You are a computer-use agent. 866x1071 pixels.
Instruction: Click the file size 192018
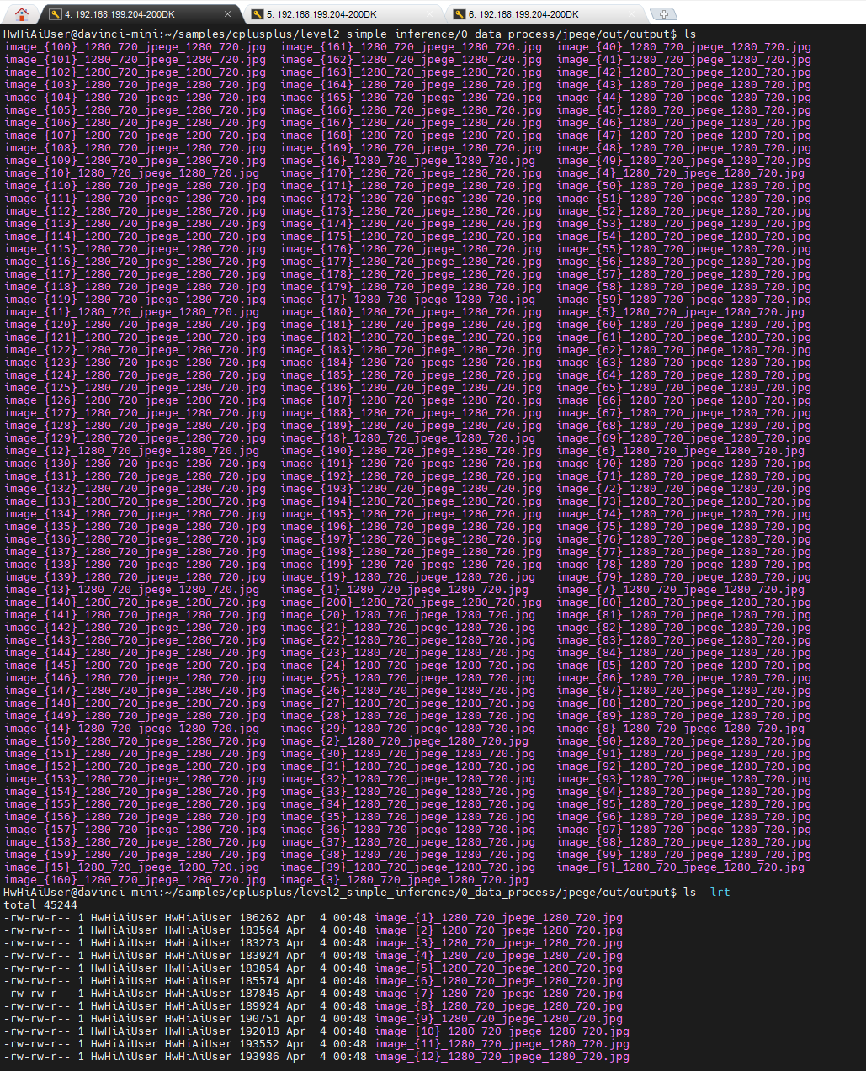[x=259, y=1031]
